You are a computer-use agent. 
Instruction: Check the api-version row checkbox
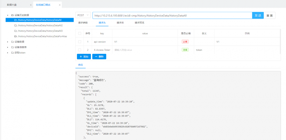point(80,42)
